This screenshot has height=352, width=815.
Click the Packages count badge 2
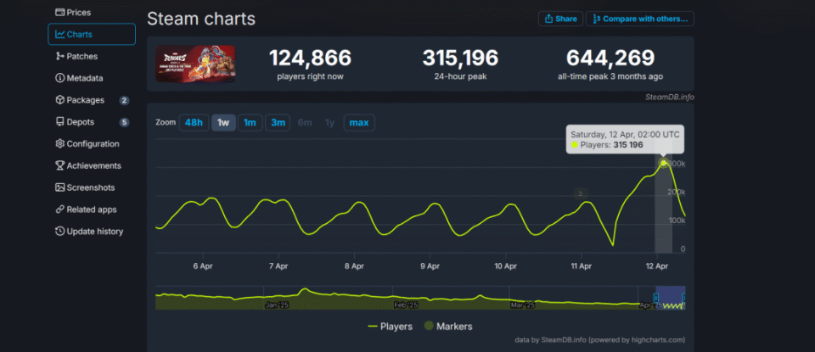(124, 100)
